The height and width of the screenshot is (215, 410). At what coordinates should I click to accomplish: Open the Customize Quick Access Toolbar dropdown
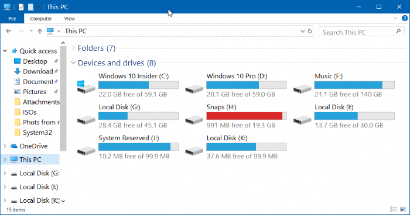(x=39, y=8)
